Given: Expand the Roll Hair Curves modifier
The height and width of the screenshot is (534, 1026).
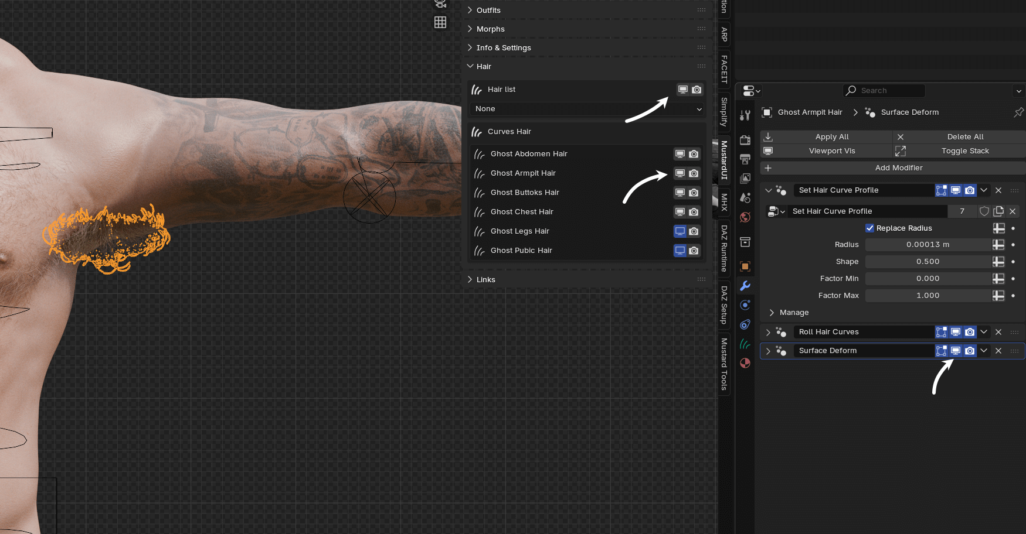Looking at the screenshot, I should point(768,332).
